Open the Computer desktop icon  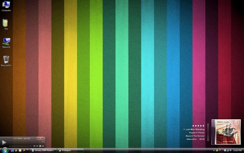click(x=6, y=5)
